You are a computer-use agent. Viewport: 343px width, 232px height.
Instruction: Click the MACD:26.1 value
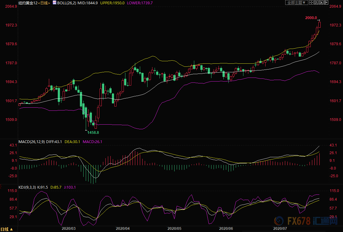click(x=92, y=142)
